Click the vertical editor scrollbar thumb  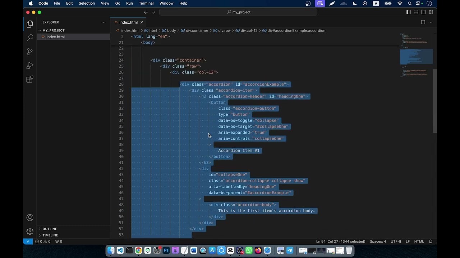click(435, 101)
